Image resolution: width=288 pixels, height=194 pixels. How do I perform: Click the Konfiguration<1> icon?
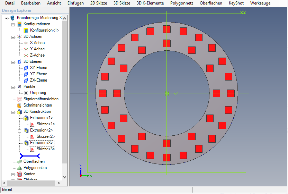(26, 31)
